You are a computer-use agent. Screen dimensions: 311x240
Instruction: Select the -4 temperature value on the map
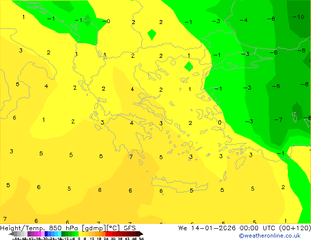[244, 20]
